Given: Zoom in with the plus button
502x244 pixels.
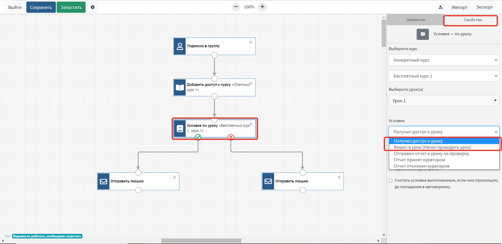Looking at the screenshot, I should tap(262, 7).
